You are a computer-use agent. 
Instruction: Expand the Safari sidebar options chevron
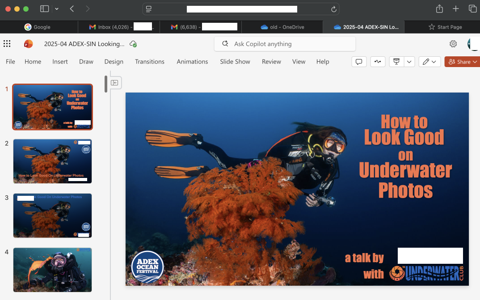(57, 9)
